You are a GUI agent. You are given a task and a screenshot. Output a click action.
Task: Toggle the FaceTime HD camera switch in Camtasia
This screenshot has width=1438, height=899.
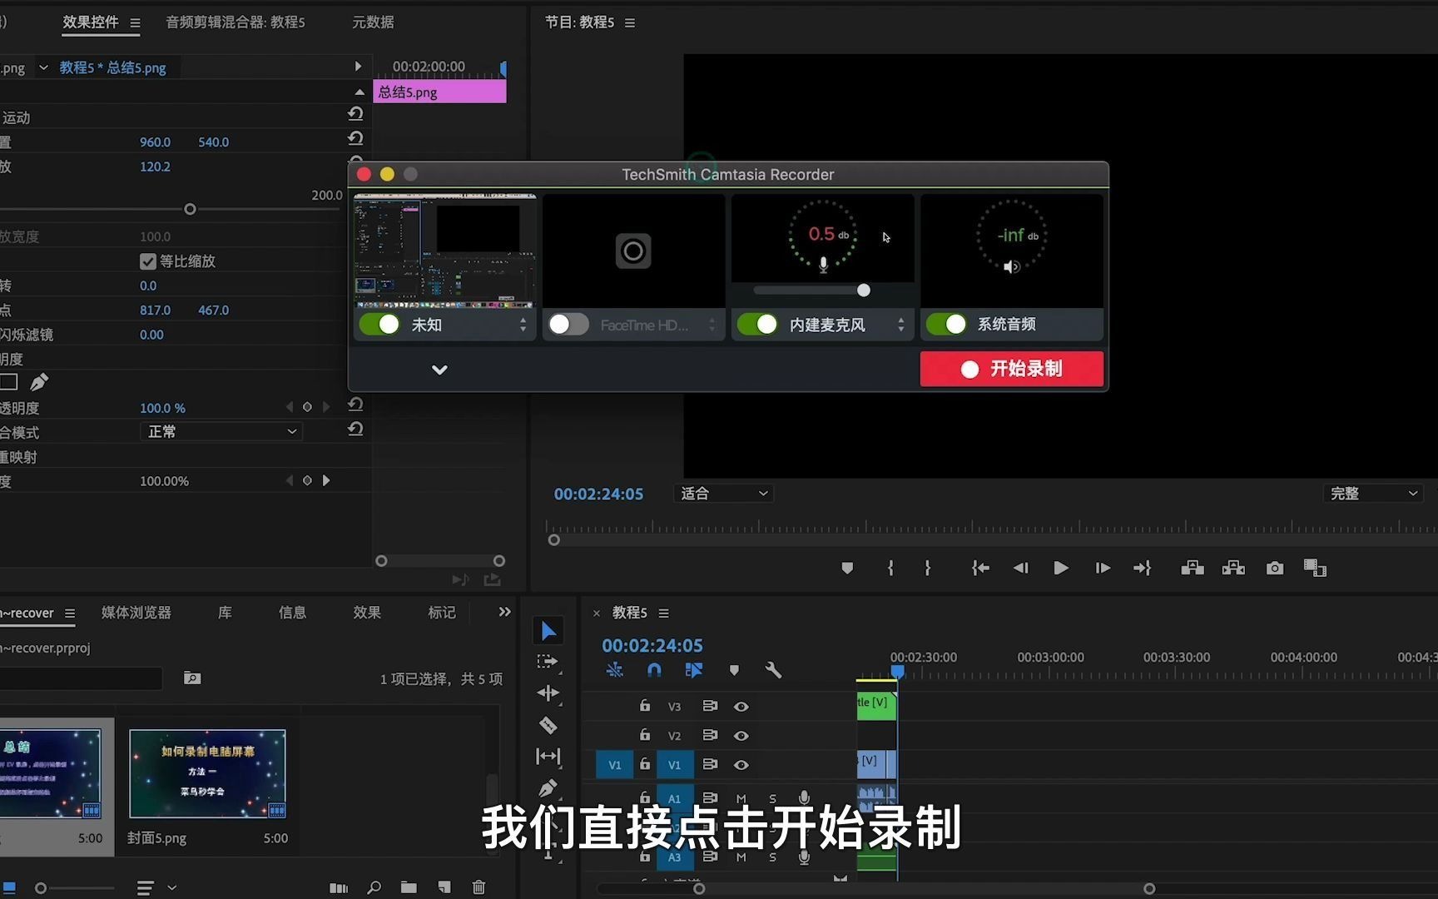pos(568,325)
